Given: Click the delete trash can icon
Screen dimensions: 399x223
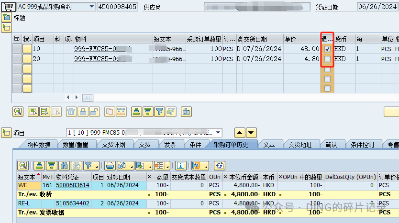Looking at the screenshot, I should 71,112.
